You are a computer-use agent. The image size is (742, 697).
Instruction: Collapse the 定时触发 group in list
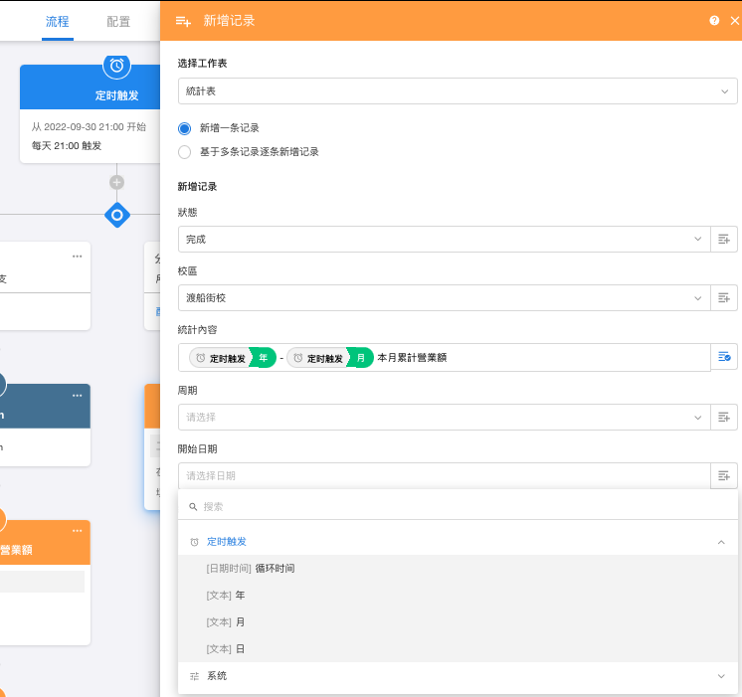[x=721, y=542]
